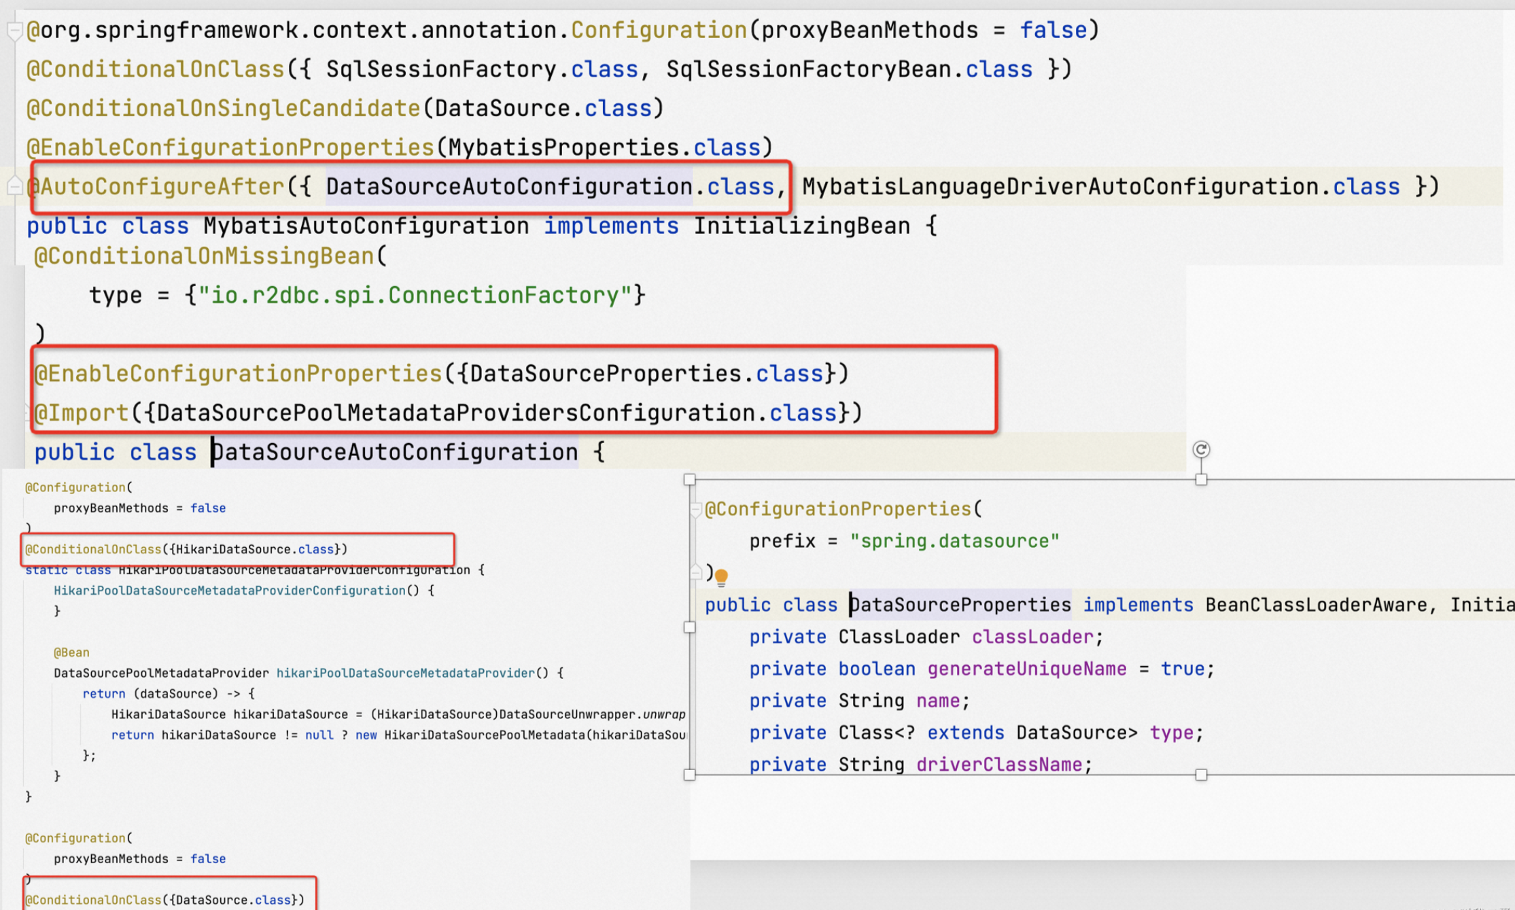Collapse fold marker beside @org.springframework Configuration line
The width and height of the screenshot is (1515, 910).
click(14, 31)
